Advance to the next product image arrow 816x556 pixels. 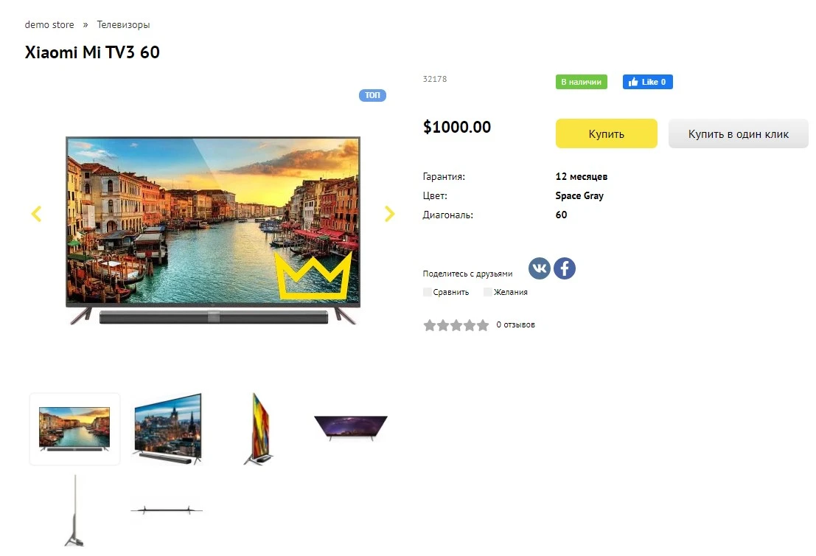[389, 213]
